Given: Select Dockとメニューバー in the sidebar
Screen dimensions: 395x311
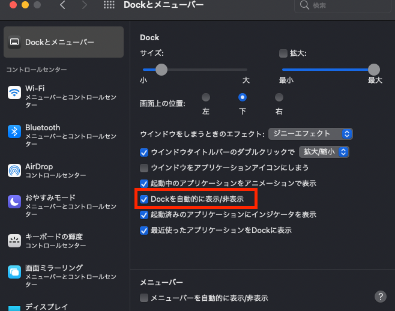Looking at the screenshot, I should (x=64, y=42).
